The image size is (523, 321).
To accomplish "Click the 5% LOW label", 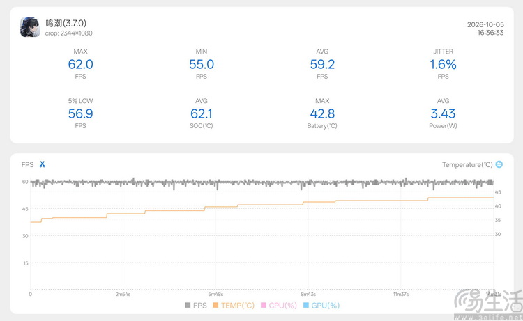I will (81, 101).
